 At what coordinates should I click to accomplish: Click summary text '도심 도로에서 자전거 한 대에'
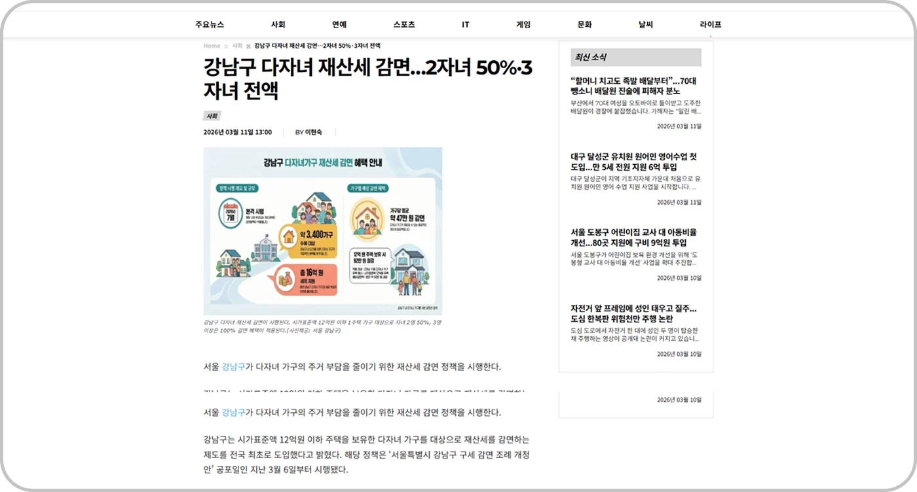(x=635, y=334)
